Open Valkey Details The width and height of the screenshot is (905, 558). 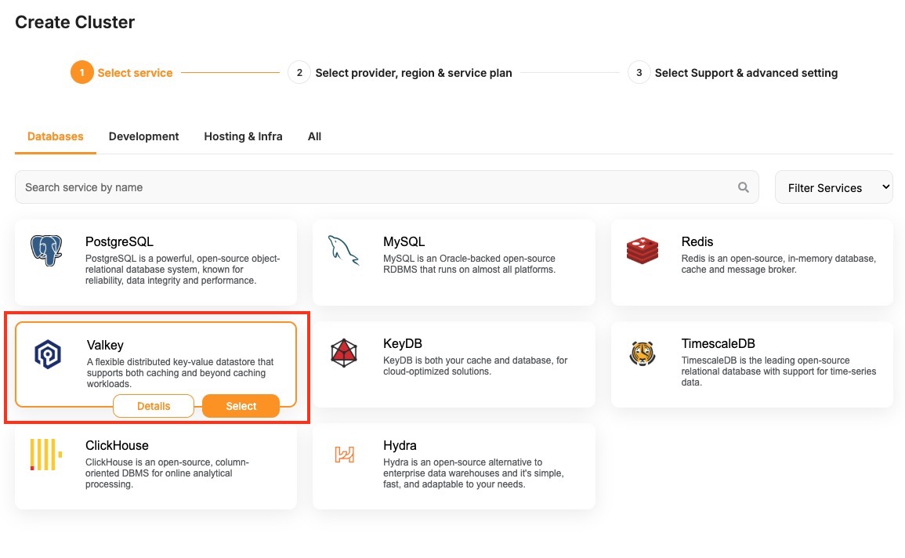[154, 406]
